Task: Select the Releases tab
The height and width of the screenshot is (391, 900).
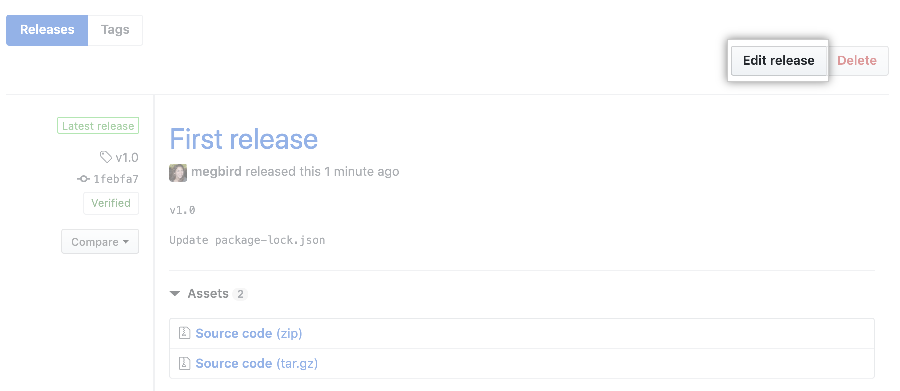Action: click(47, 30)
